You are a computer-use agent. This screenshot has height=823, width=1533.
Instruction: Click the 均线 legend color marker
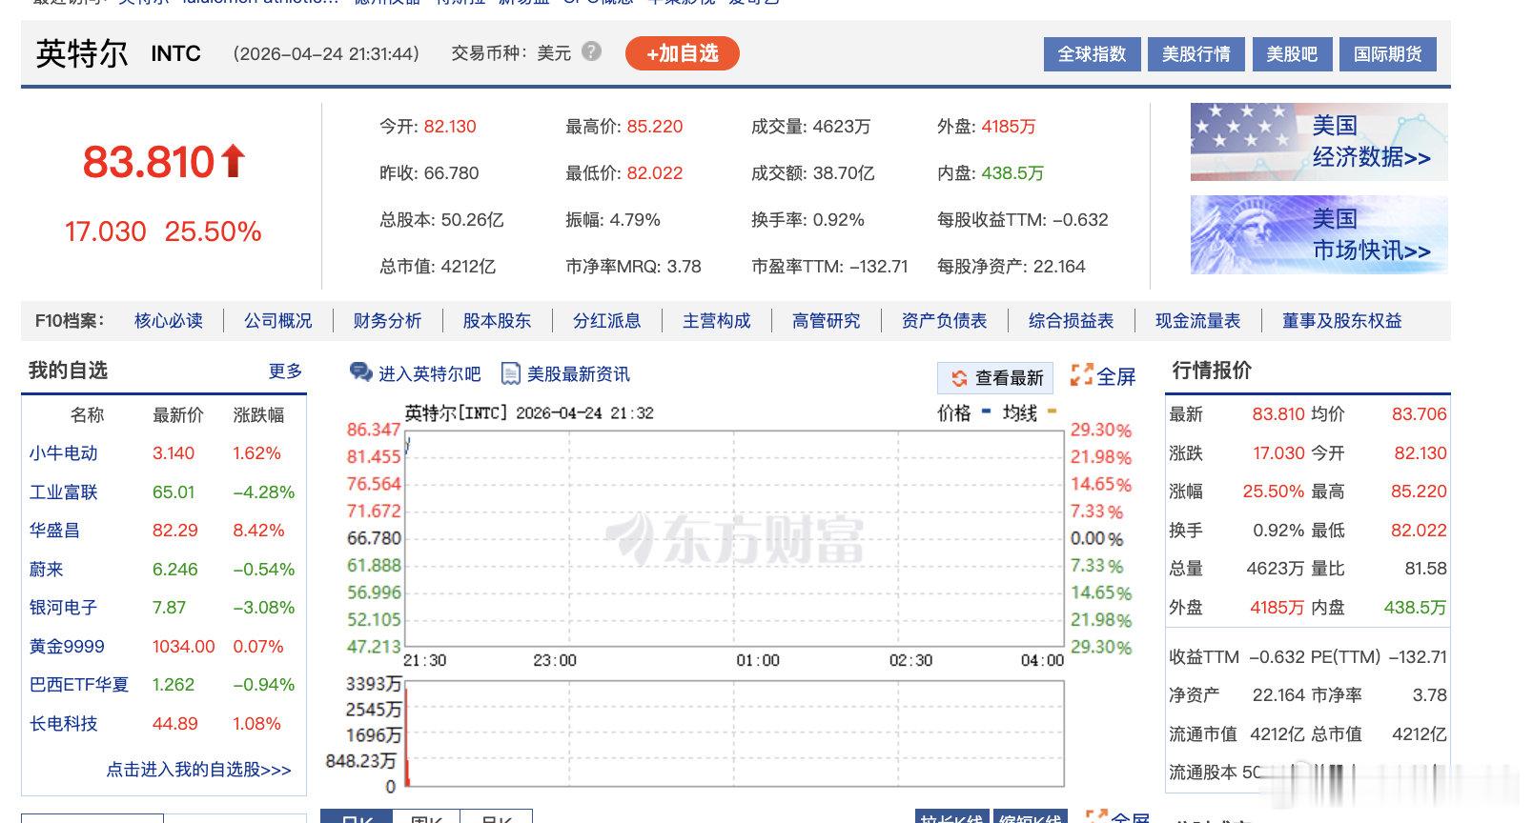click(x=1052, y=412)
